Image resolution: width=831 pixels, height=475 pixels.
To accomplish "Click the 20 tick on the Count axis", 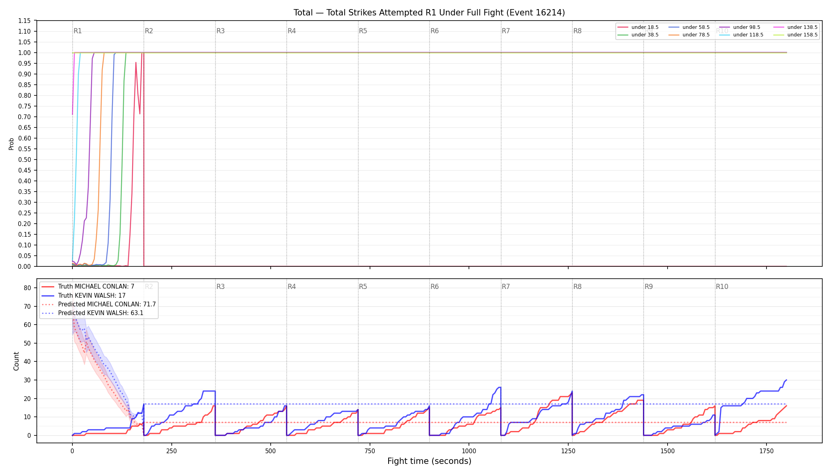I will (x=27, y=399).
